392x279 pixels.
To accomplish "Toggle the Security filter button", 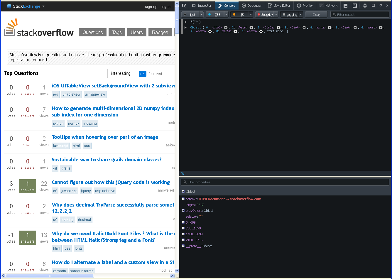I will click(264, 14).
